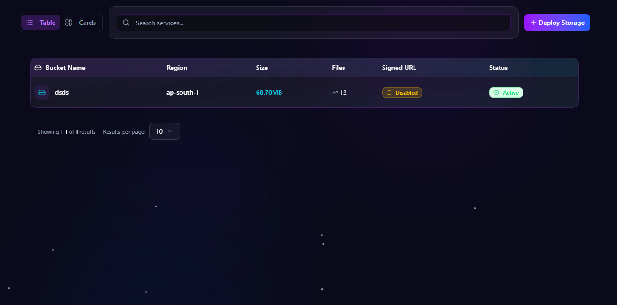
Task: Click the ap-south-1 region cell
Action: click(182, 92)
